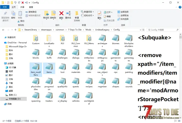Click Select all (全部选择)
This screenshot has width=182, height=123.
123,12
